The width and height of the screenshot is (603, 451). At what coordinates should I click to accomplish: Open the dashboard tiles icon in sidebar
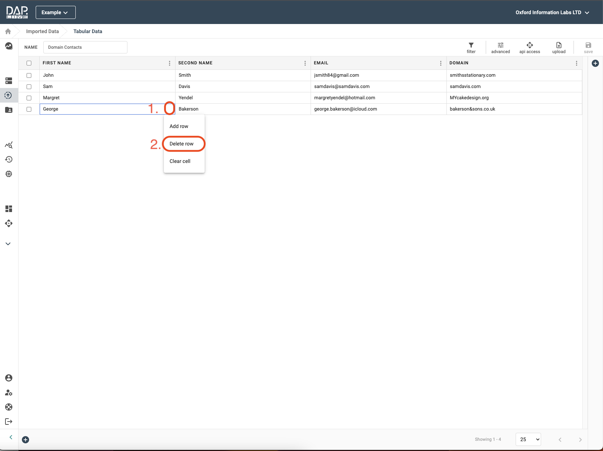9,209
